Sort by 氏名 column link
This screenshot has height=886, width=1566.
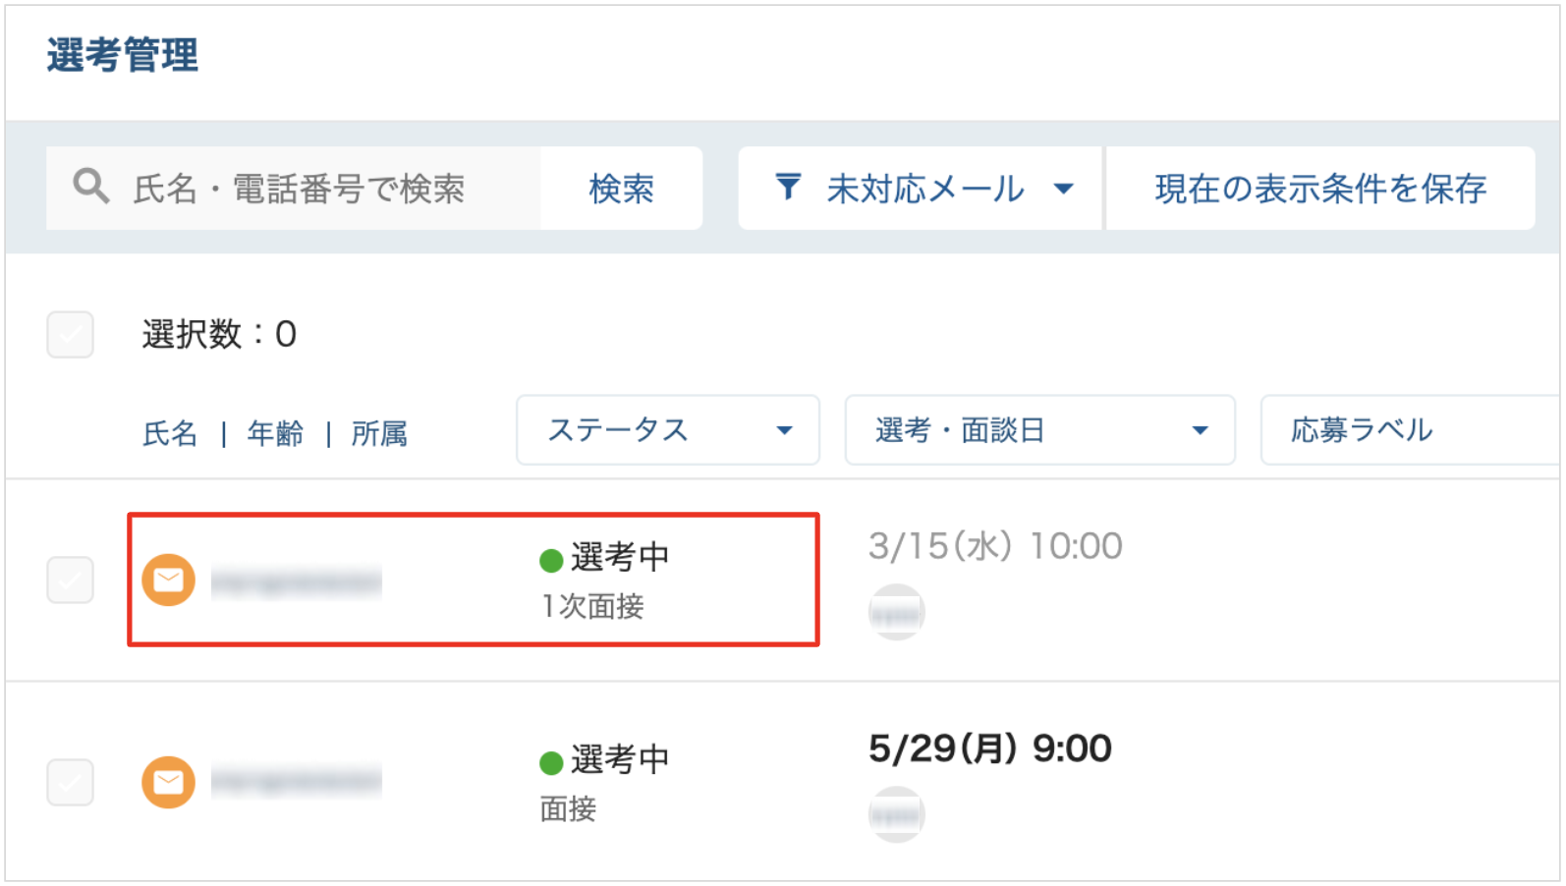170,433
